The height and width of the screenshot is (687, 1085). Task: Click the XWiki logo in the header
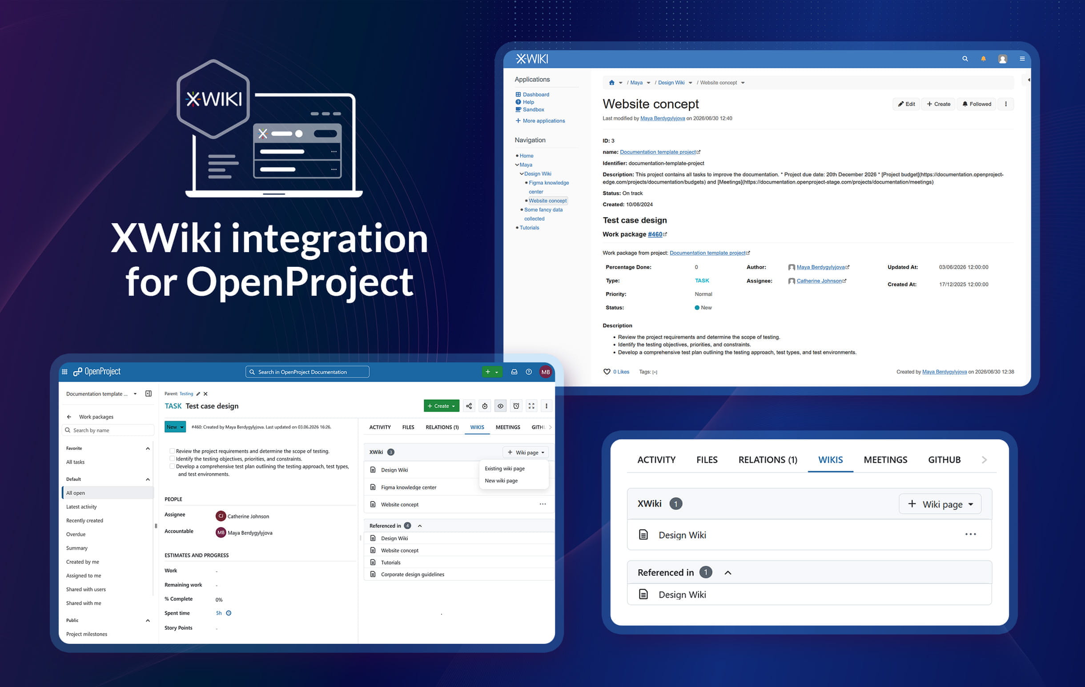pos(532,59)
